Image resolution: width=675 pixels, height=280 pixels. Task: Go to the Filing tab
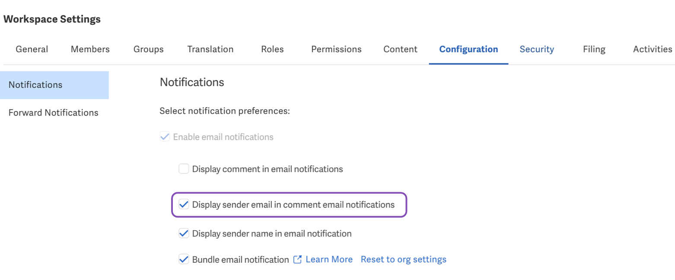pyautogui.click(x=594, y=49)
